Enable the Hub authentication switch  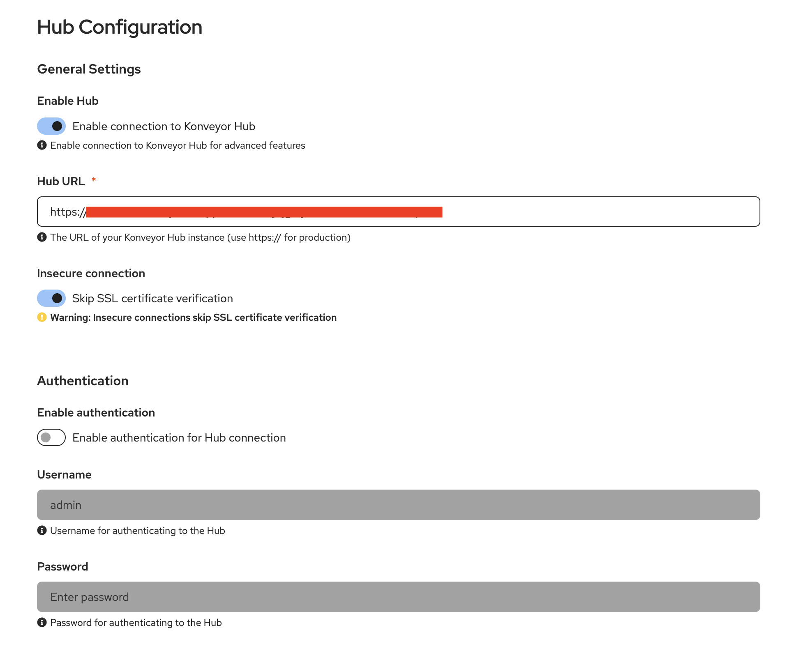[51, 437]
